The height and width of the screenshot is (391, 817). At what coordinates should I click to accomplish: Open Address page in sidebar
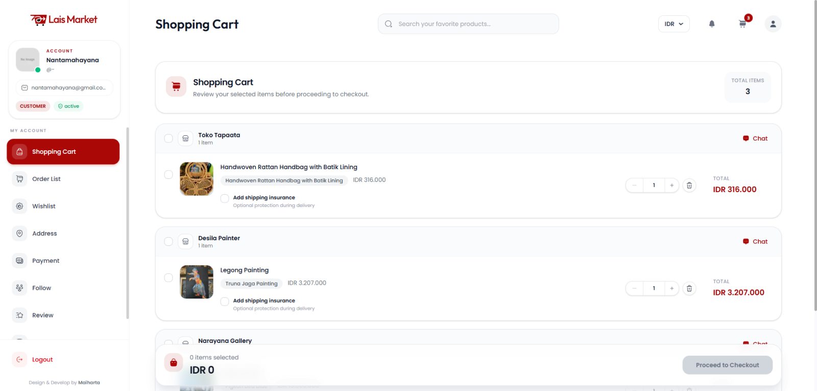click(x=63, y=234)
